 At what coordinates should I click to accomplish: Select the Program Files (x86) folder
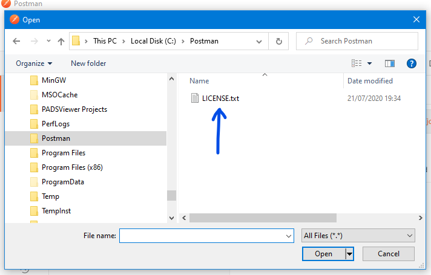coord(72,167)
